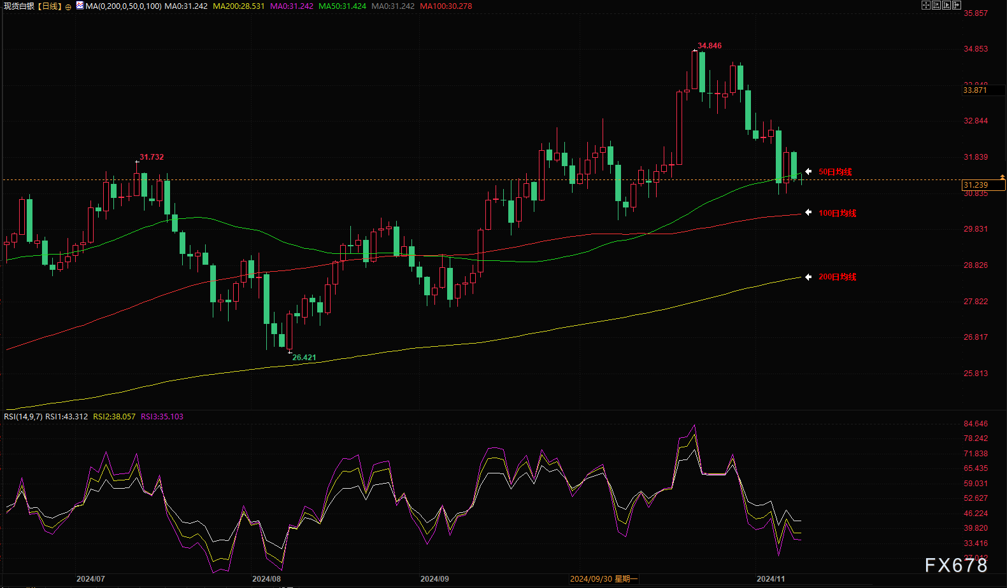Click the 34.846 high price marker
The image size is (1007, 588).
coord(710,46)
